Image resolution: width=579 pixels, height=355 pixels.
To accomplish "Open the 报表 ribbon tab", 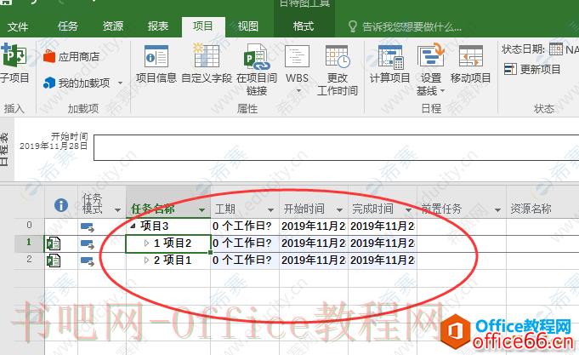I will tap(158, 26).
